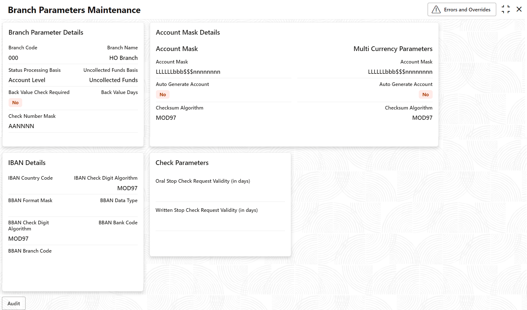
Task: Click the collapse screen corners icon
Action: (506, 9)
